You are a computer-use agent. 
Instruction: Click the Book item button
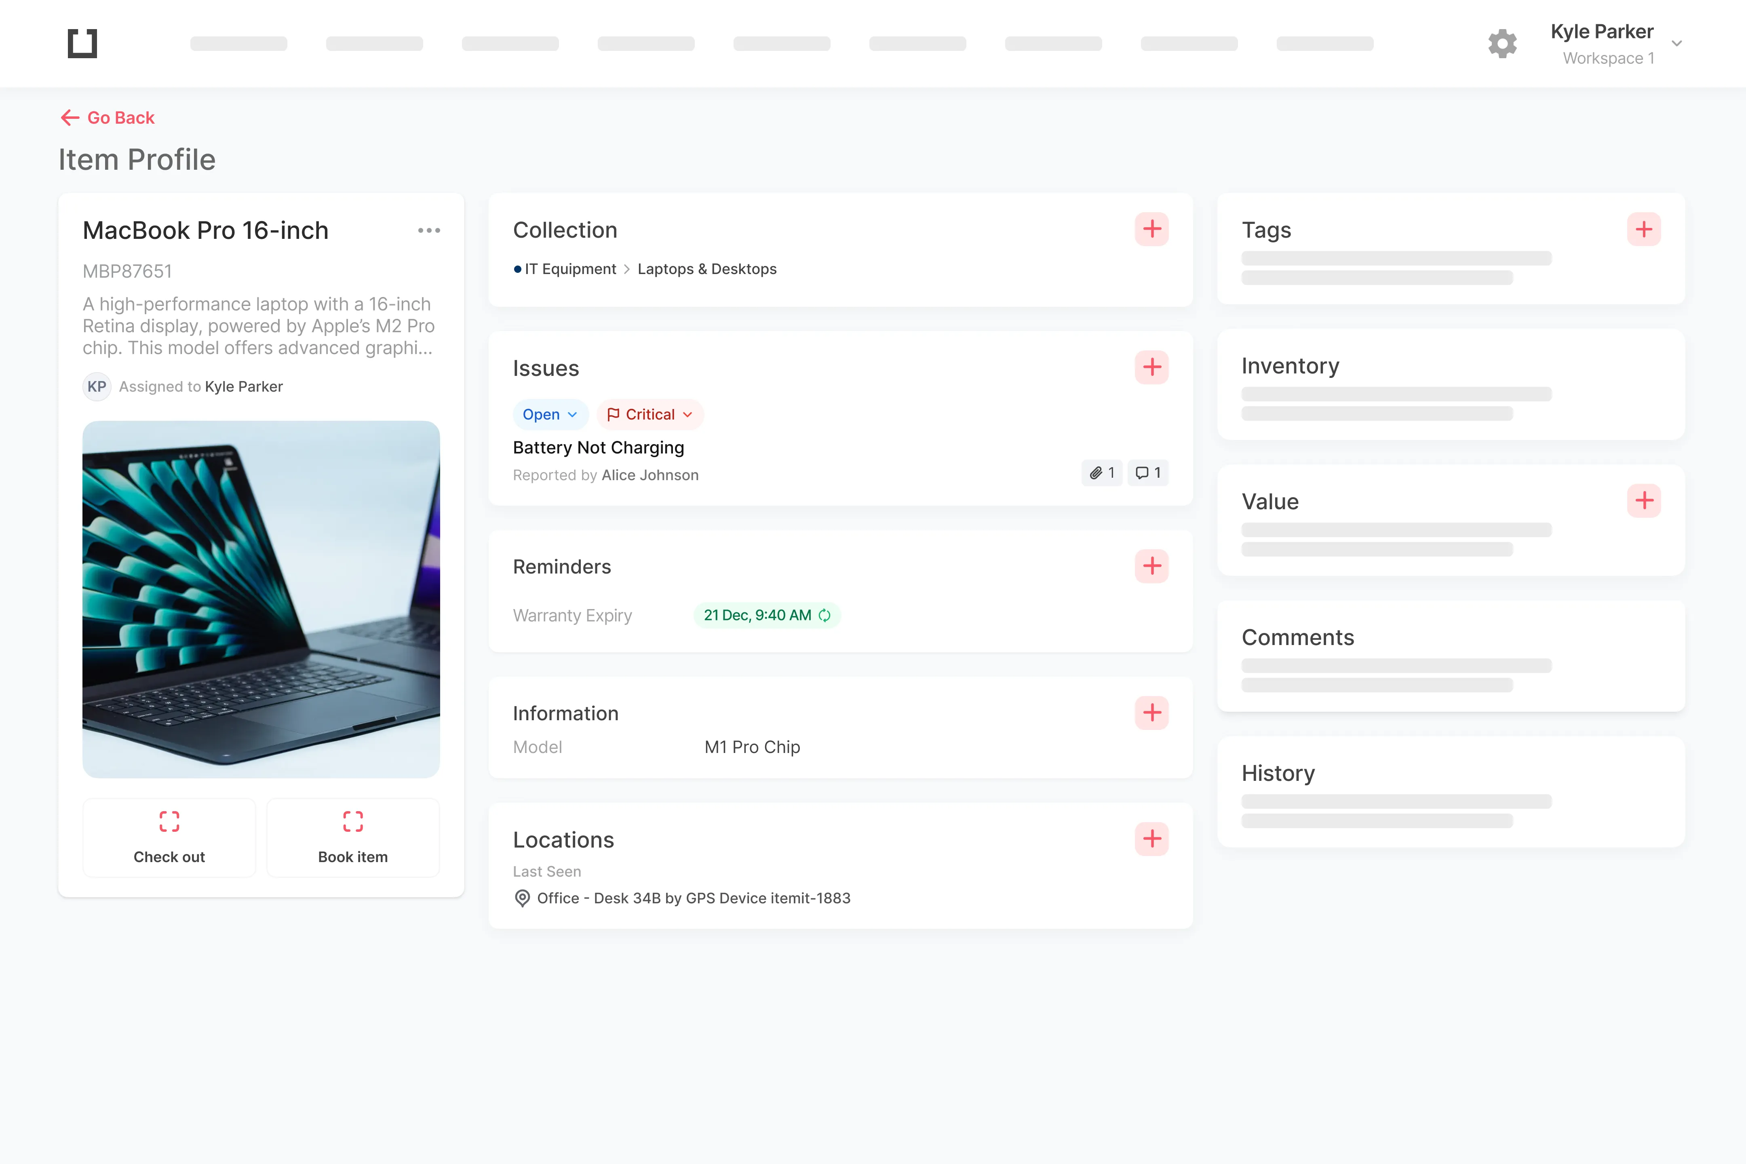coord(352,837)
